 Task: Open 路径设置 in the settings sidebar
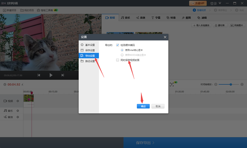coord(89,61)
